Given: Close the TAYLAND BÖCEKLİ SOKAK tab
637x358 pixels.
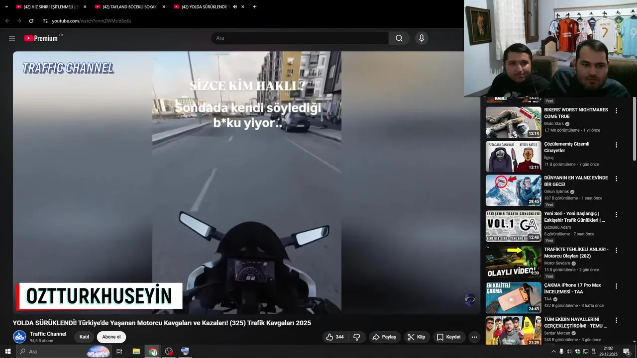Looking at the screenshot, I should click(164, 7).
